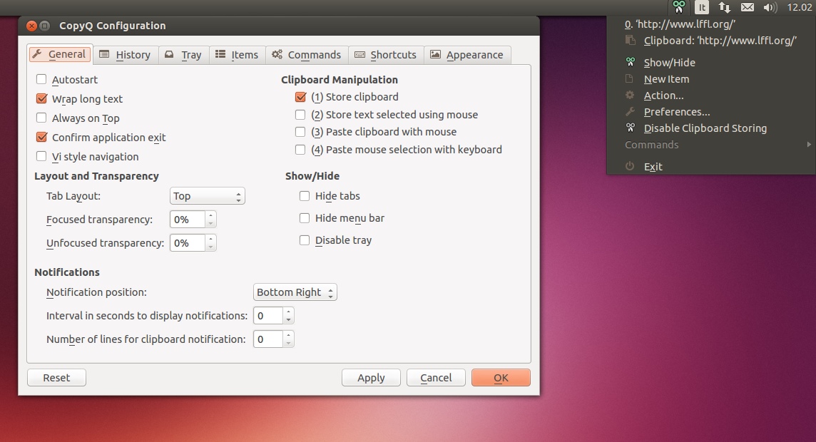Click the notification interval seconds field

pos(268,316)
